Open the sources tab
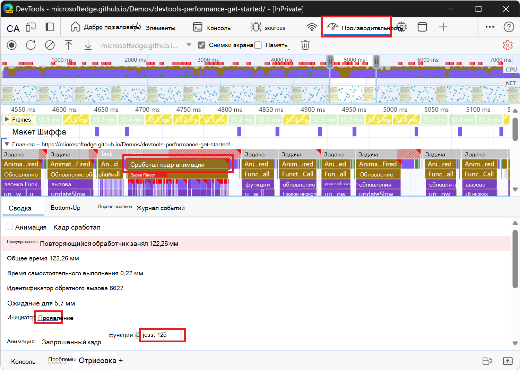The image size is (520, 370). point(268,27)
